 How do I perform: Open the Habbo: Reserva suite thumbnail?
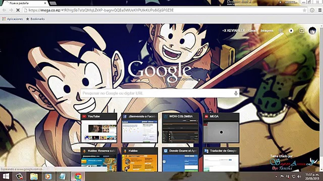[99, 159]
